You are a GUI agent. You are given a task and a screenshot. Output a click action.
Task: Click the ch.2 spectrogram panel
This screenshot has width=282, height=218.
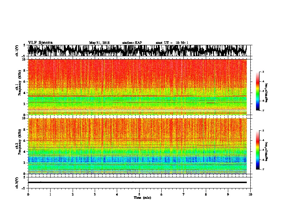[137, 146]
